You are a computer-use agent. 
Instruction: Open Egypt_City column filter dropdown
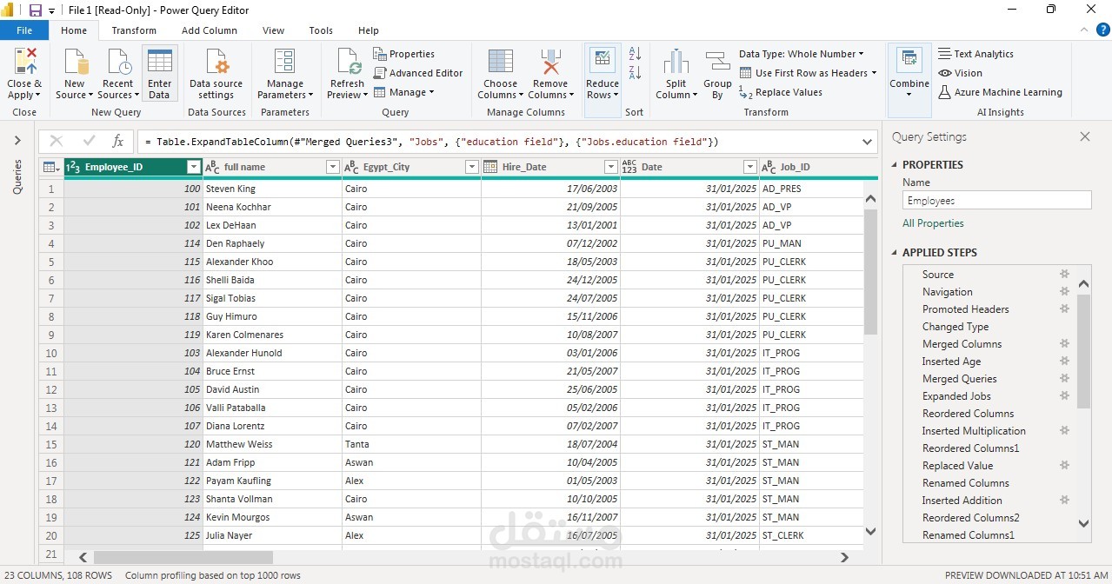click(x=471, y=167)
